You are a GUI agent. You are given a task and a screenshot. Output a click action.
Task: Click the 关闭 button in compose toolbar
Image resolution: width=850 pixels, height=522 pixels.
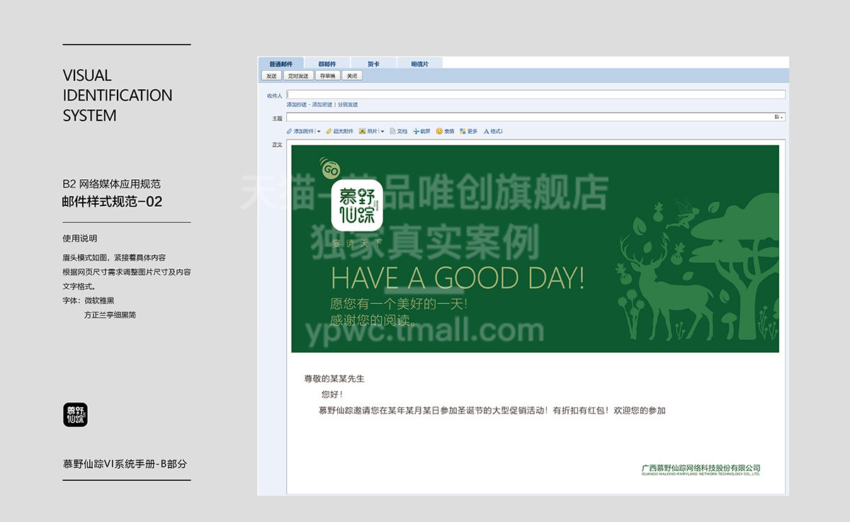tap(352, 76)
